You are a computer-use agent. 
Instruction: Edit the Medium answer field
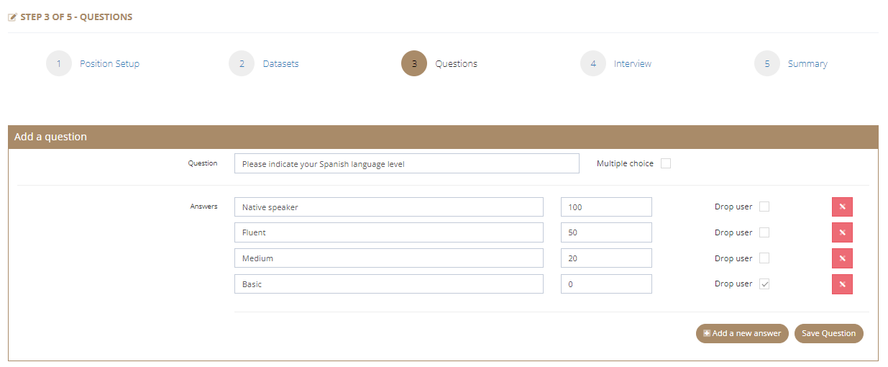(389, 258)
